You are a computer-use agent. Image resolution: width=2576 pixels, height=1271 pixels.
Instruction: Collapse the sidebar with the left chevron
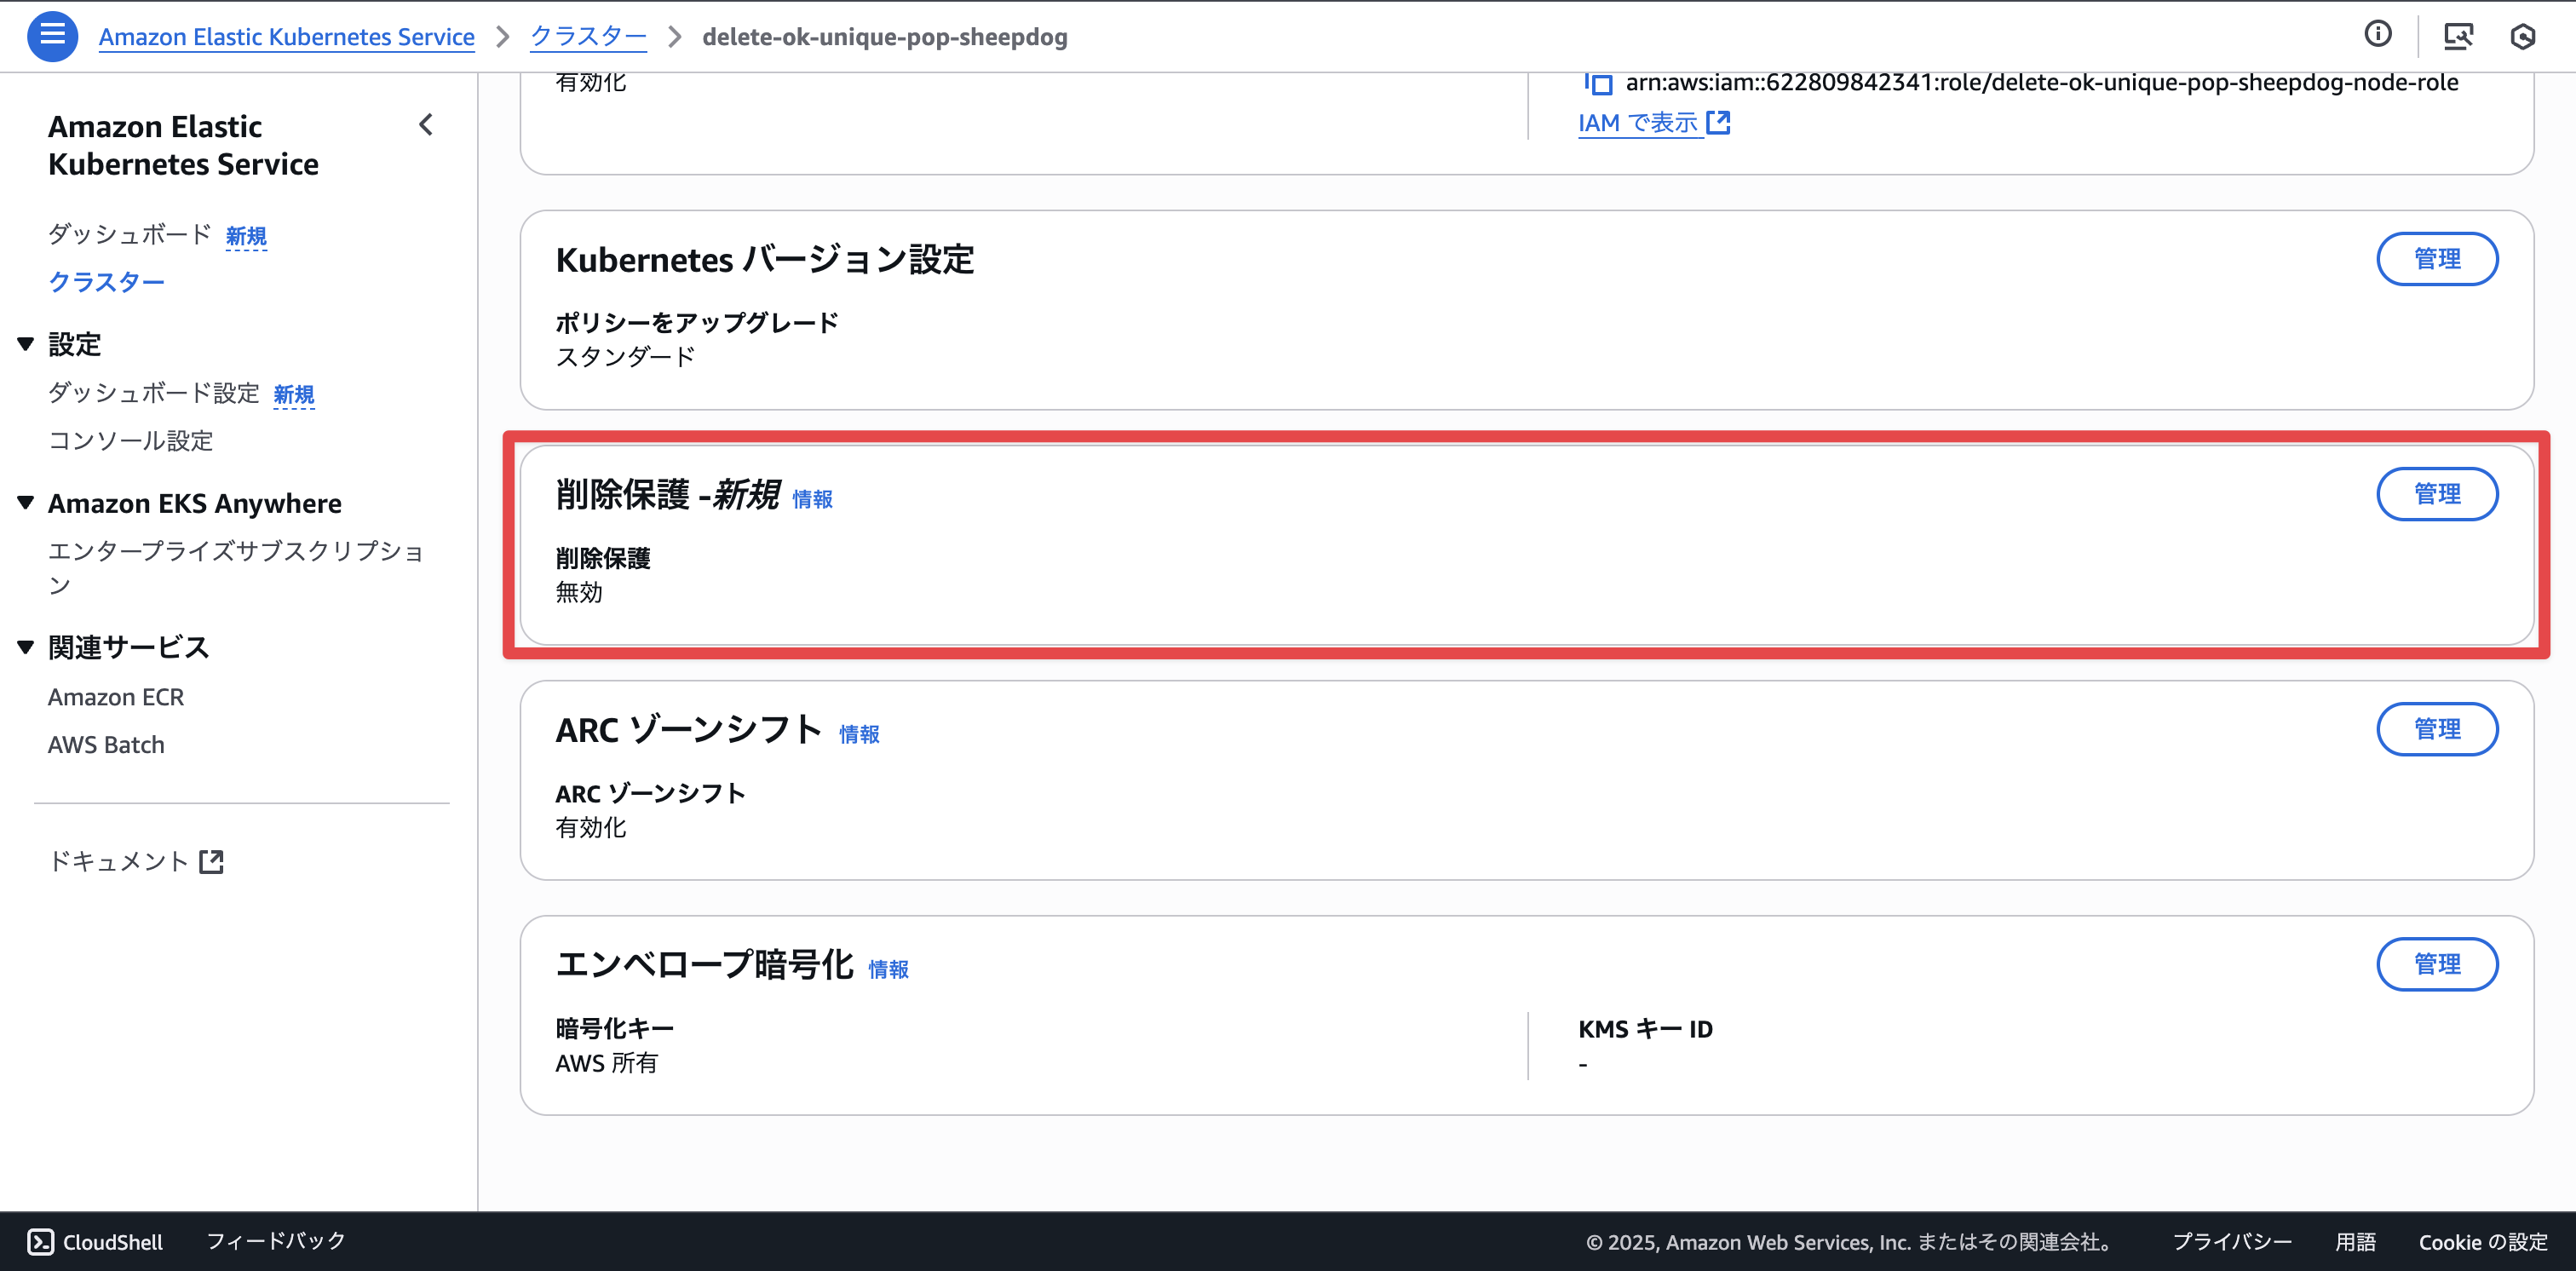pos(426,125)
